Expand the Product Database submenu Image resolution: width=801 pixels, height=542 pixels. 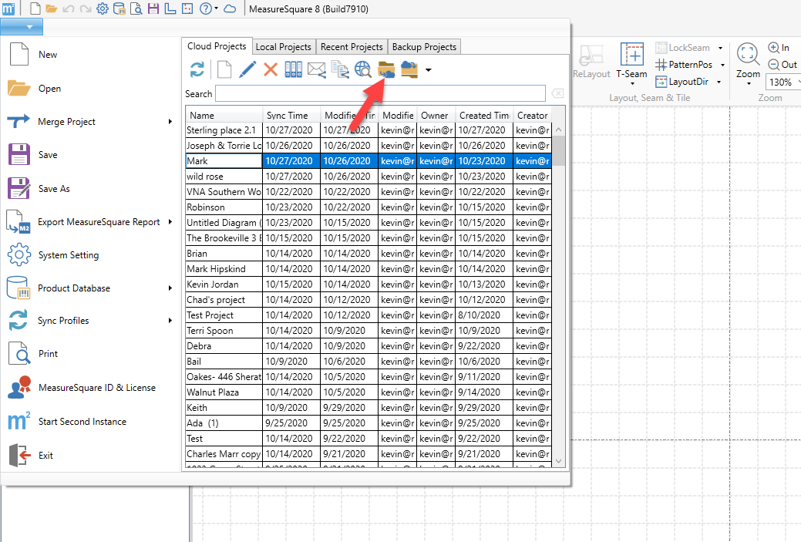[170, 288]
